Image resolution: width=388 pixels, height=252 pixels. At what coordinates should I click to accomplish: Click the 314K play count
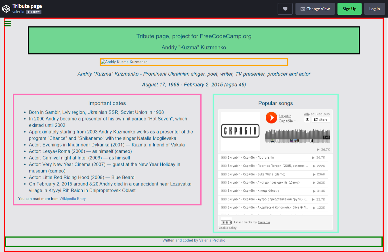click(319, 191)
